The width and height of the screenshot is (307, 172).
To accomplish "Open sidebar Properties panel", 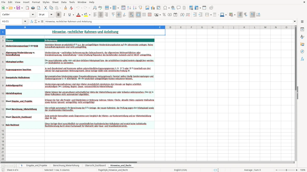I will pos(302,30).
